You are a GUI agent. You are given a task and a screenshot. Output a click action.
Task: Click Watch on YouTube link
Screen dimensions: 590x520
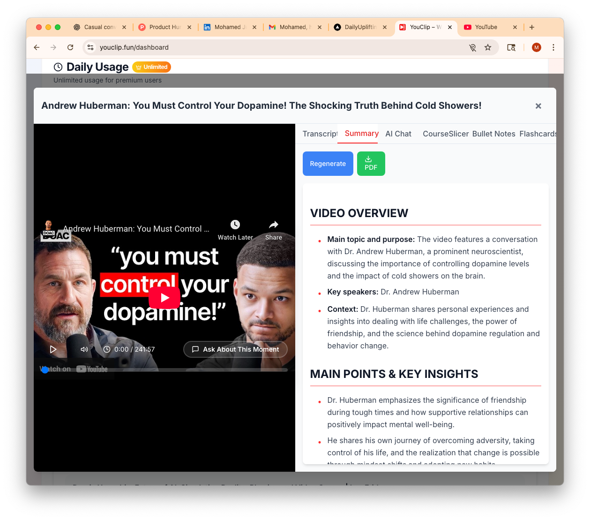coord(74,369)
